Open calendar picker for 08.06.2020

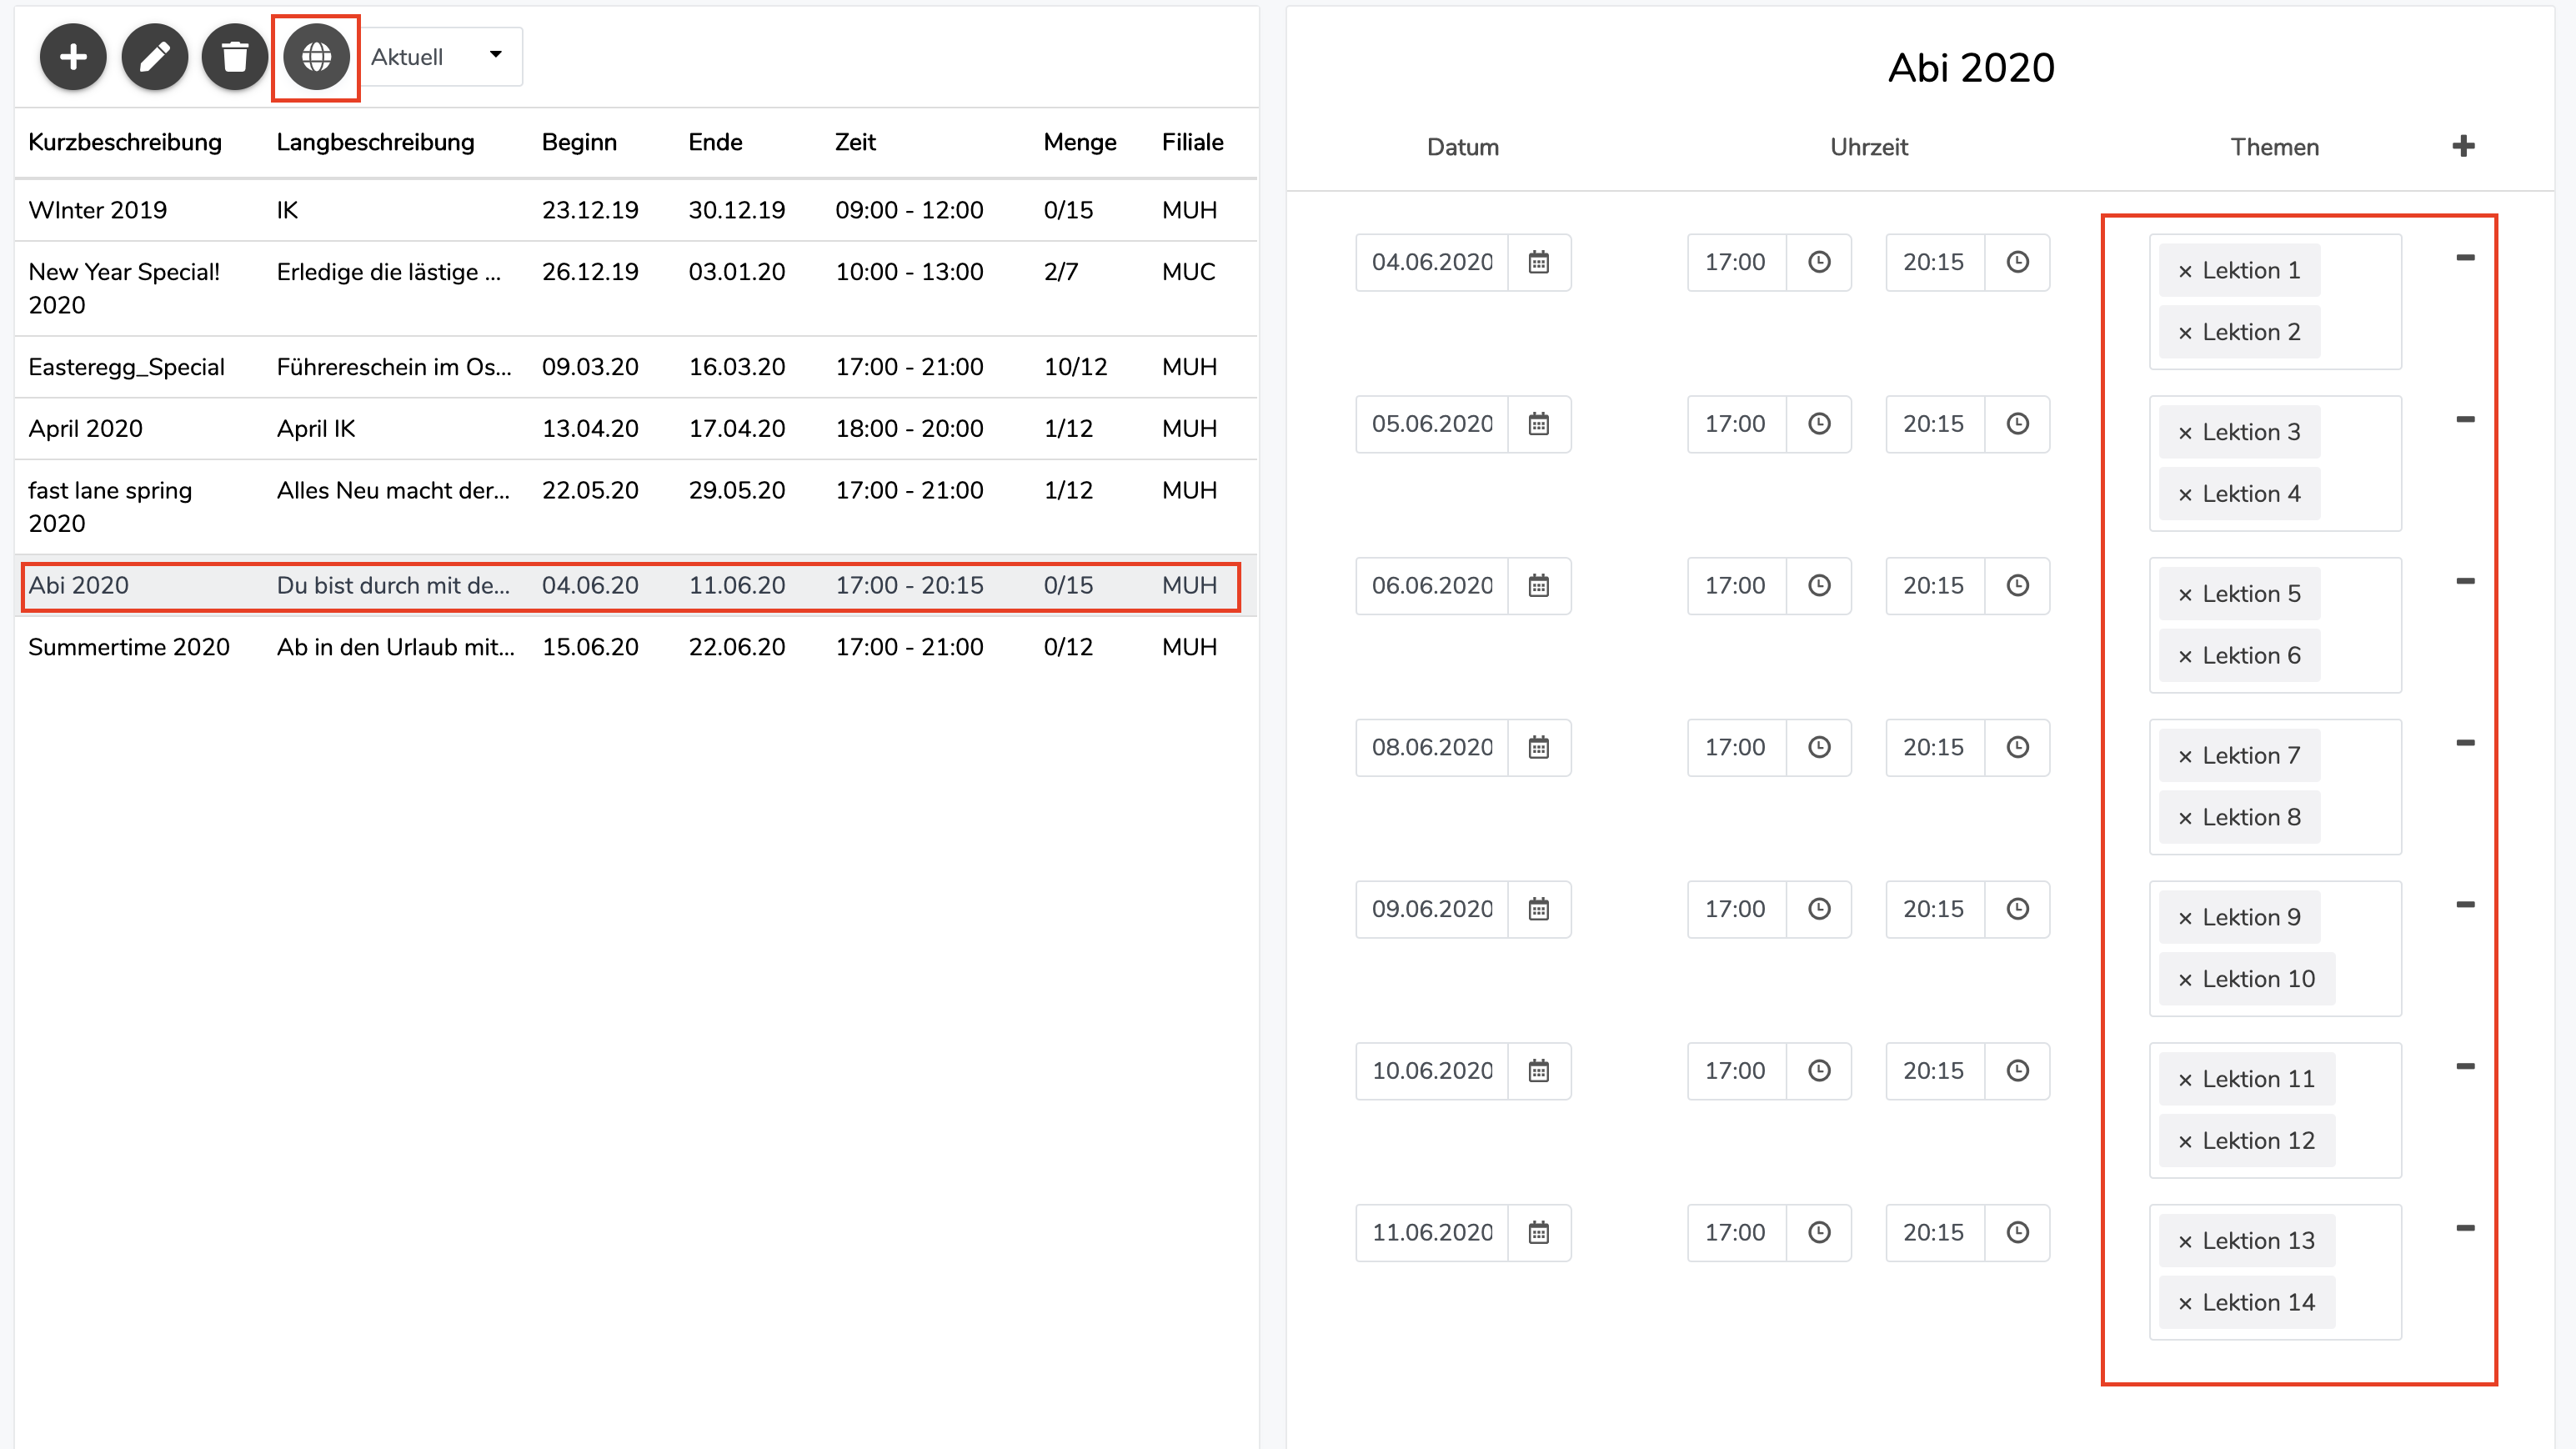[x=1539, y=747]
